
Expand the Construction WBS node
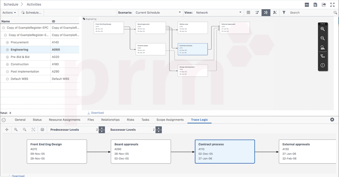coord(8,64)
